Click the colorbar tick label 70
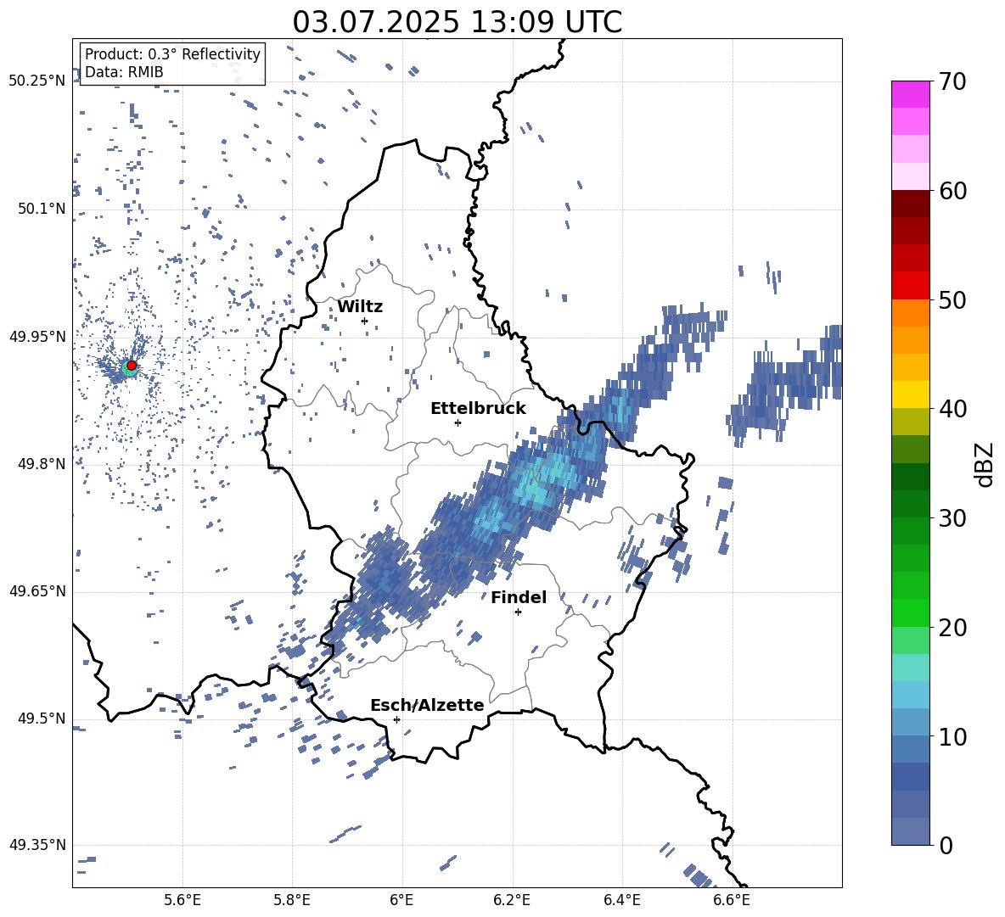Screen dimensions: 1005x917 952,81
